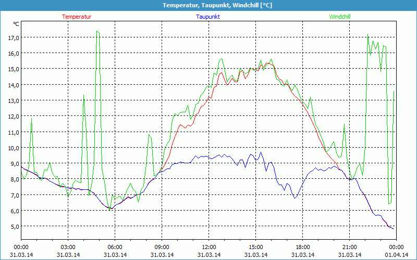Select the 15,0 y-axis label
The height and width of the screenshot is (260, 417).
[14, 69]
